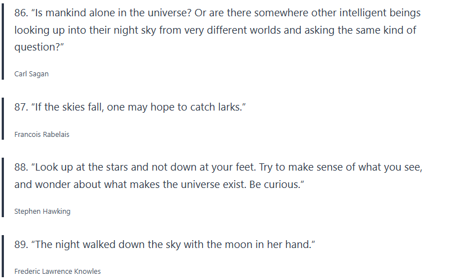Click the number "86." starting the first quote
Screen dimensions: 453x280
coord(21,13)
